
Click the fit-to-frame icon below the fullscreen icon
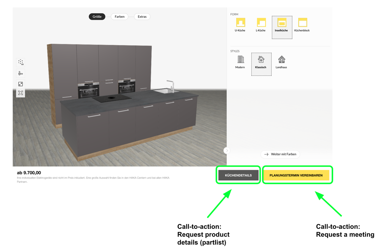tap(20, 93)
